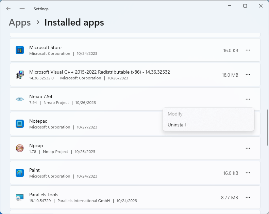
Task: Select Uninstall from the context menu
Action: point(177,125)
